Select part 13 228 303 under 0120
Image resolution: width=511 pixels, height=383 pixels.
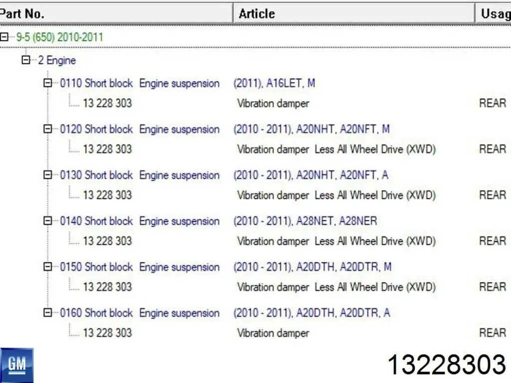click(108, 149)
